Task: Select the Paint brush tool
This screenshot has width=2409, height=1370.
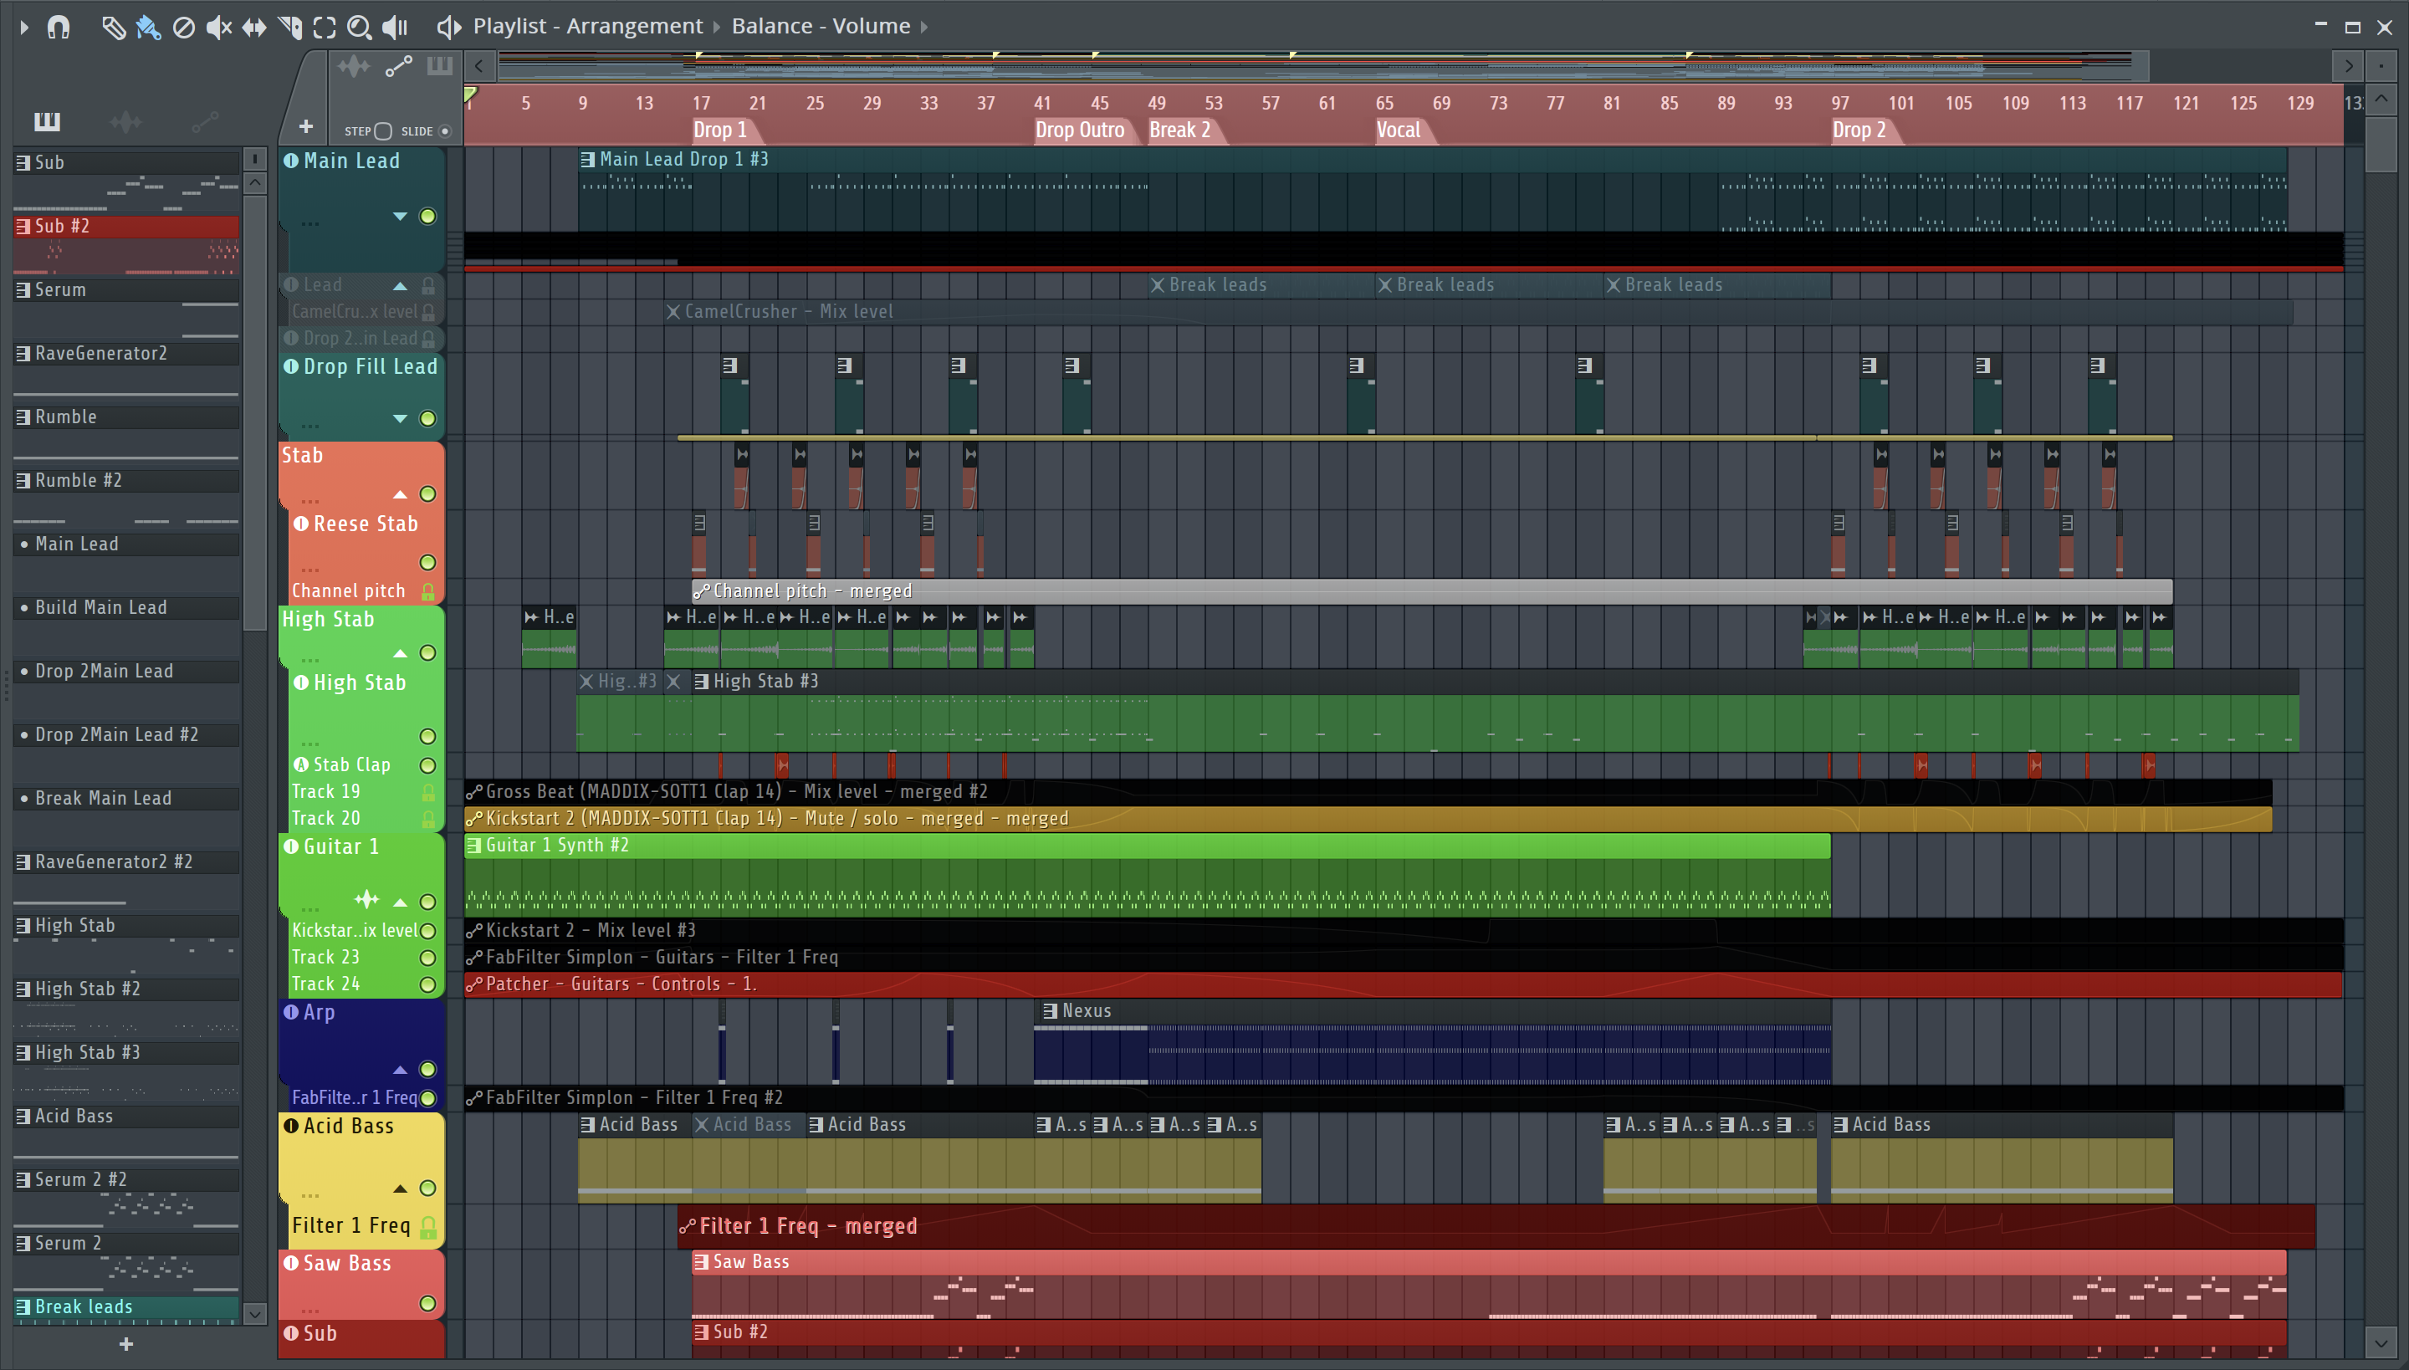Action: [x=148, y=28]
